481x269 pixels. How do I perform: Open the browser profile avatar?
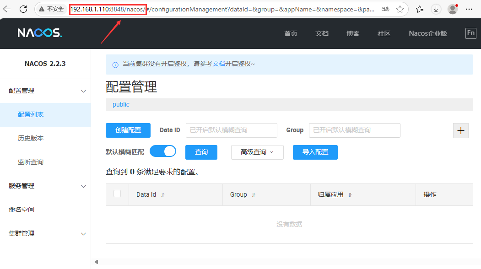pyautogui.click(x=453, y=9)
